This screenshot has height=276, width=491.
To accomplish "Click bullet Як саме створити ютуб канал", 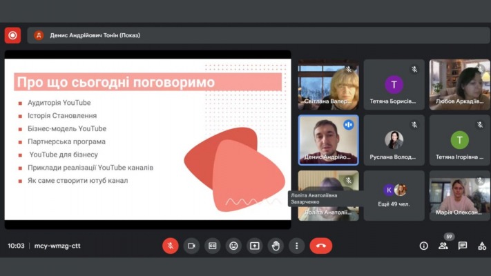I will pyautogui.click(x=77, y=181).
